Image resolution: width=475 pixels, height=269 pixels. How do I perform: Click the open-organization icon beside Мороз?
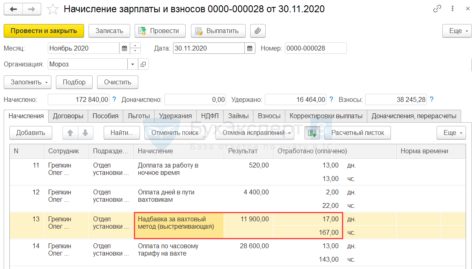(143, 64)
